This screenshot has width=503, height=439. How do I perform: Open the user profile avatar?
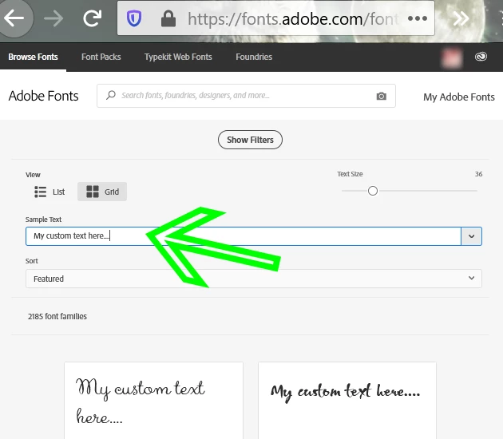click(x=452, y=58)
